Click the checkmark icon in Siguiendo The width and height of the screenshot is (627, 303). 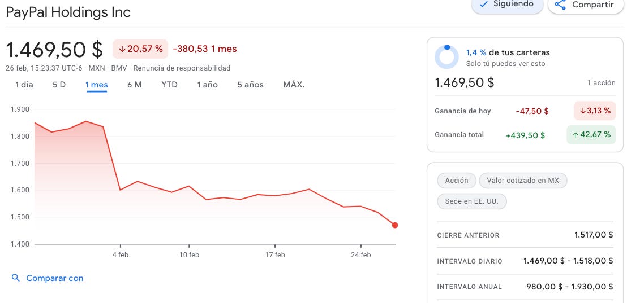click(x=483, y=4)
